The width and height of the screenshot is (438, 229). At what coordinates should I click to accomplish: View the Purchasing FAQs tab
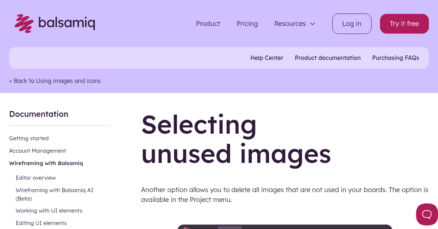pyautogui.click(x=396, y=58)
